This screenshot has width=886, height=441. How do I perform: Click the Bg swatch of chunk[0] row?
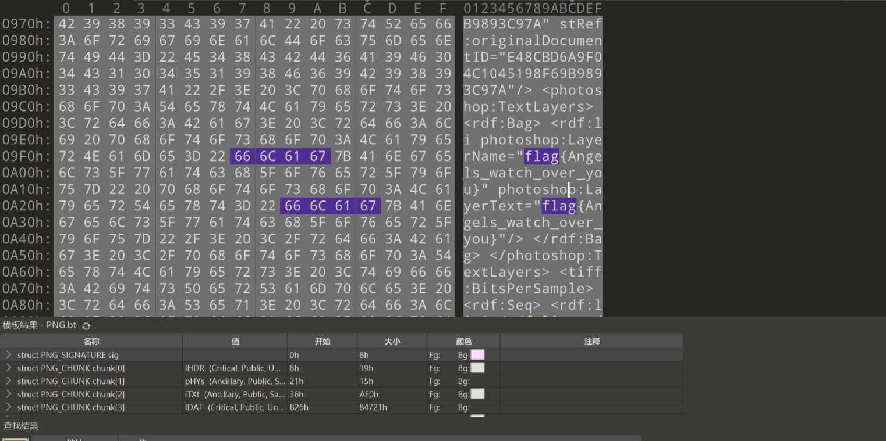point(477,368)
